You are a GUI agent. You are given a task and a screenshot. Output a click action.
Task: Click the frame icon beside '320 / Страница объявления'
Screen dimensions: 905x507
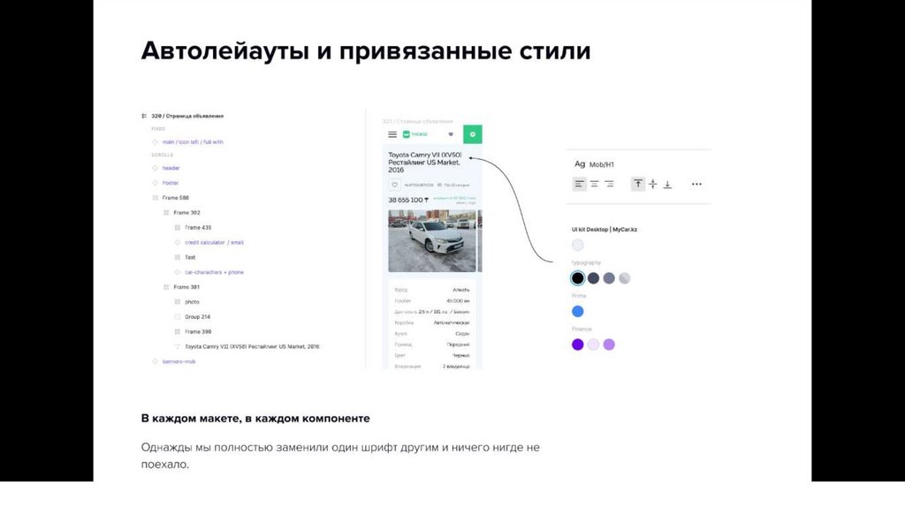pos(144,116)
